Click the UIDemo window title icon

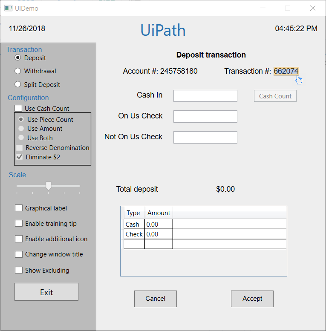8,8
